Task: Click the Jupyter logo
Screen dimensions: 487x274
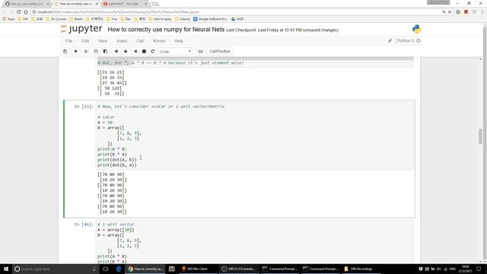Action: (x=81, y=29)
